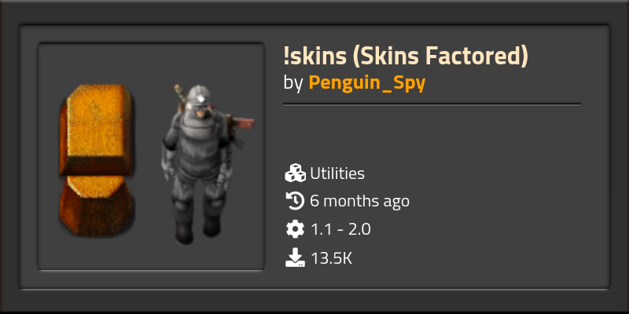629x314 pixels.
Task: Click the 6 months ago timestamp
Action: [x=359, y=201]
